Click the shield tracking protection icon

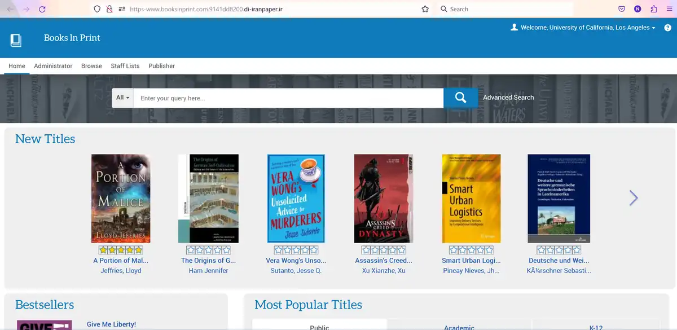[97, 9]
